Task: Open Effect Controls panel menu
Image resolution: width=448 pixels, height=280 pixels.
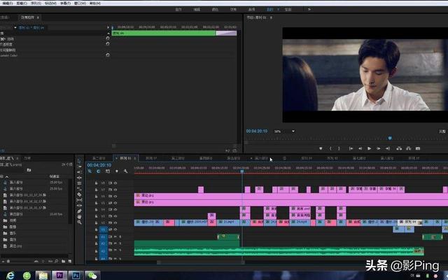Action: click(38, 17)
